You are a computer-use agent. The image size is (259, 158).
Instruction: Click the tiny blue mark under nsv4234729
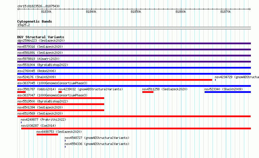click(x=215, y=80)
